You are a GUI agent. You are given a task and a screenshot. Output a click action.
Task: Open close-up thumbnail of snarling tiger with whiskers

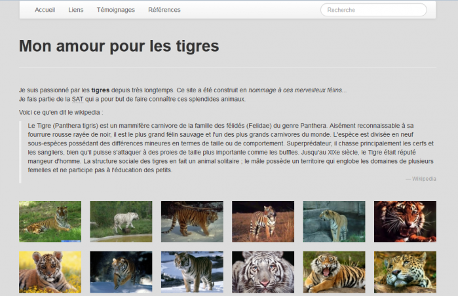point(405,221)
